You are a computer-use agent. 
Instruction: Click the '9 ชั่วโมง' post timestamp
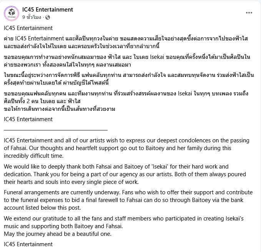[x=32, y=17]
